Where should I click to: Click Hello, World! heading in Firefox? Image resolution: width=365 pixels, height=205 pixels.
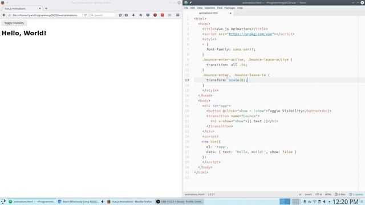point(24,33)
